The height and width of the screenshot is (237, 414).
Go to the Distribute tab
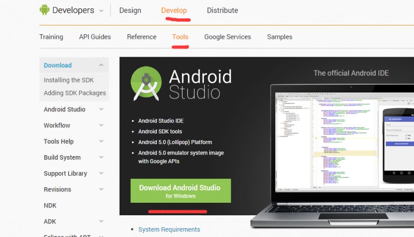click(x=222, y=10)
